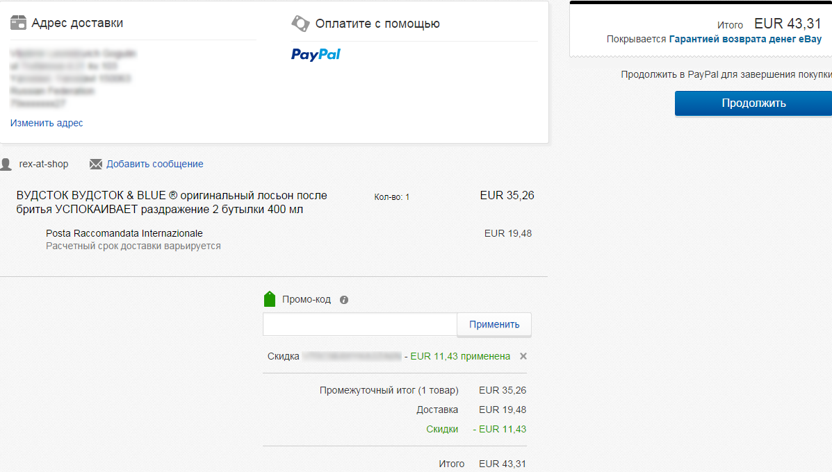
Task: Open the 'Добавить сообщение' link
Action: coord(154,165)
